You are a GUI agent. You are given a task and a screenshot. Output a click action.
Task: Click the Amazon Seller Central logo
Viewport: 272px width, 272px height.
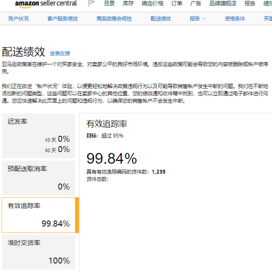click(46, 4)
